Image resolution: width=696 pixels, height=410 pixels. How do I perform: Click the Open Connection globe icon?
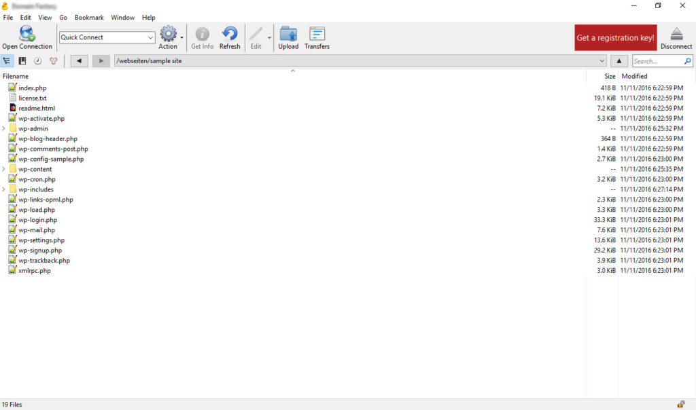[x=27, y=34]
